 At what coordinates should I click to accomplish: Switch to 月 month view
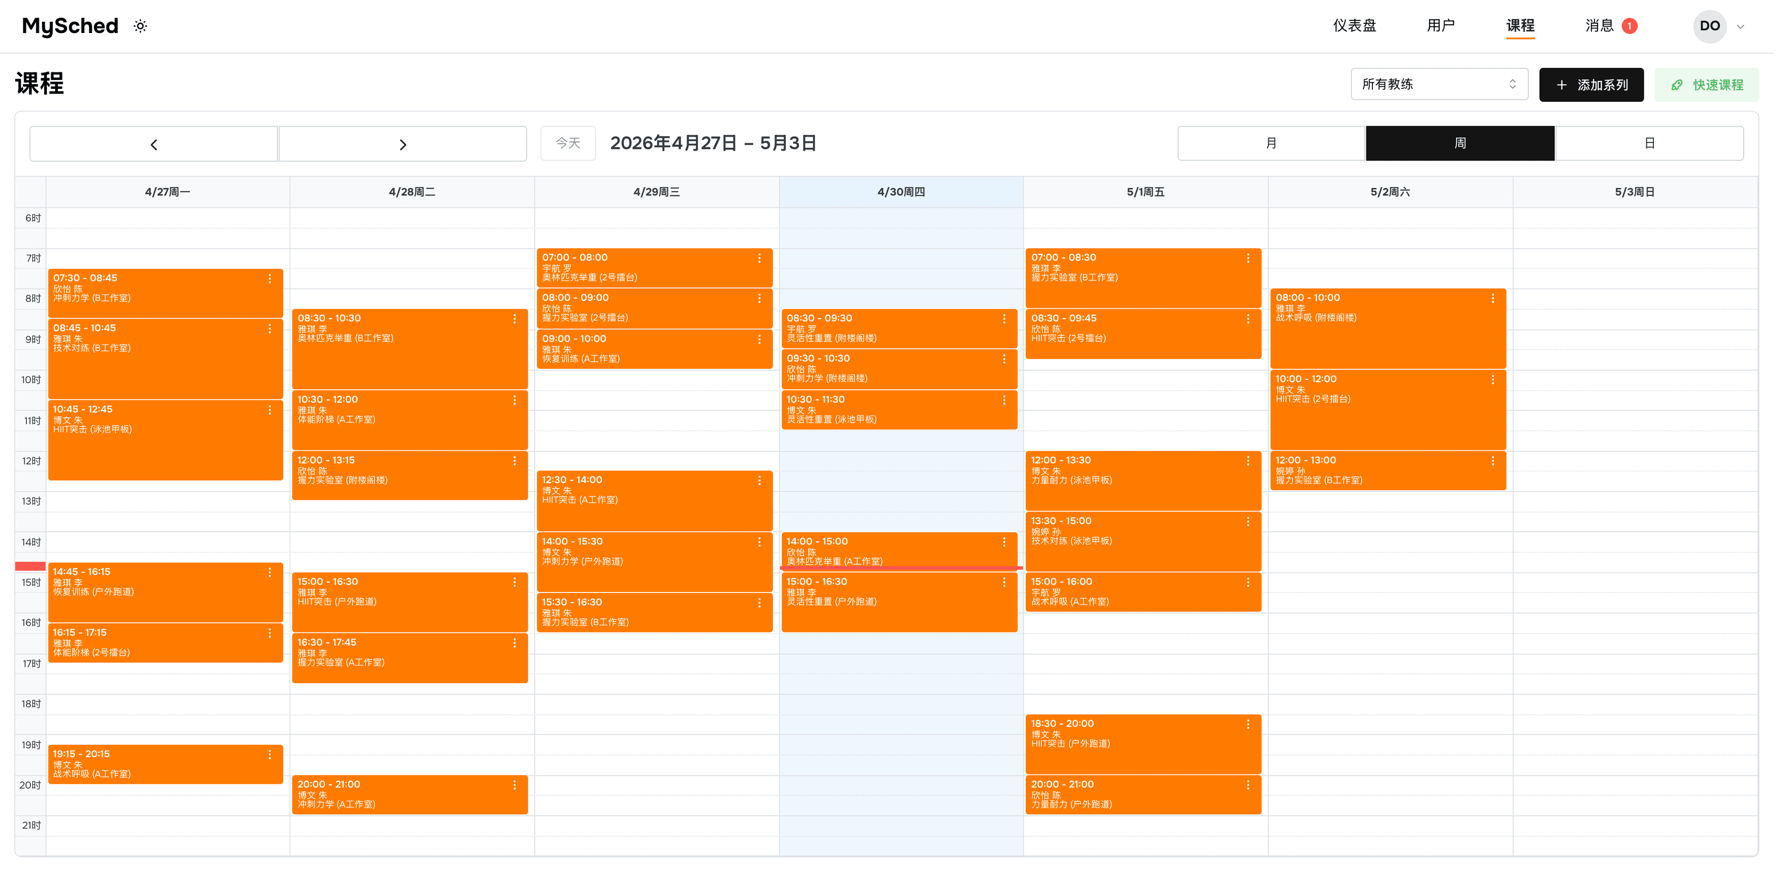[x=1271, y=143]
